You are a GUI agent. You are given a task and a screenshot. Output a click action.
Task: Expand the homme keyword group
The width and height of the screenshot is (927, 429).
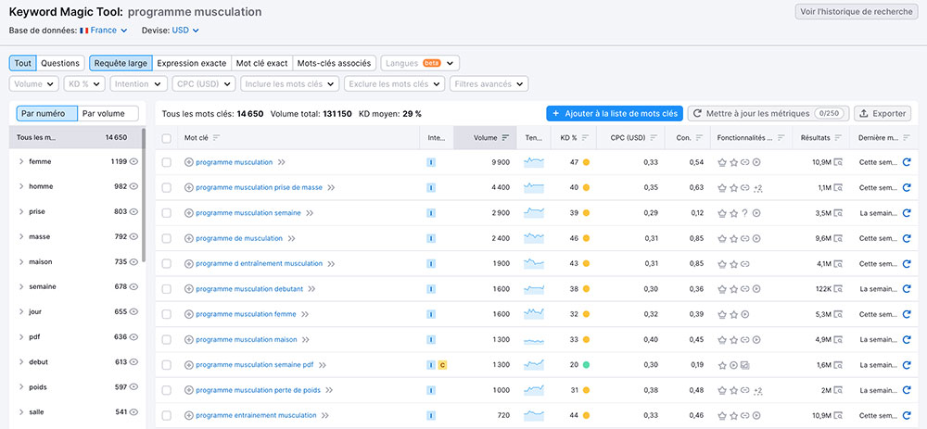21,187
